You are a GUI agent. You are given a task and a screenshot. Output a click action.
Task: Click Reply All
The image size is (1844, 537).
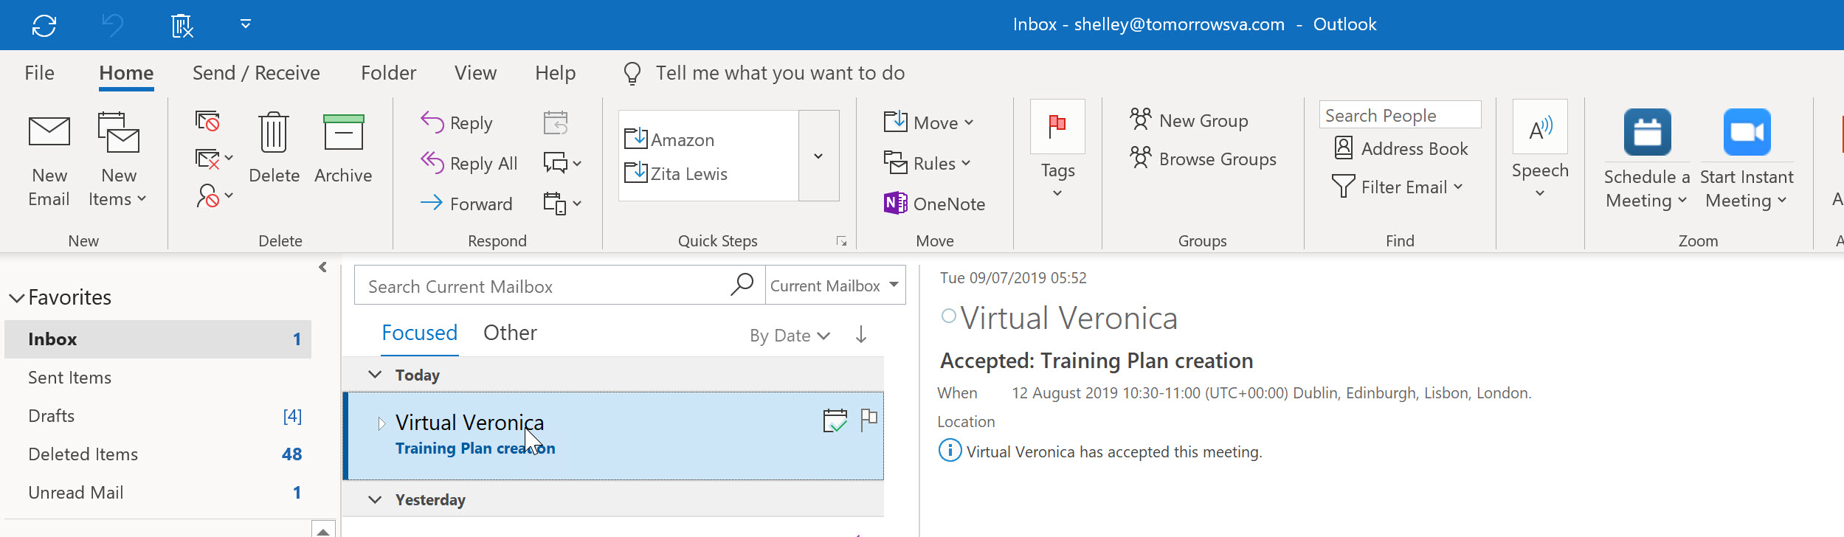(469, 163)
